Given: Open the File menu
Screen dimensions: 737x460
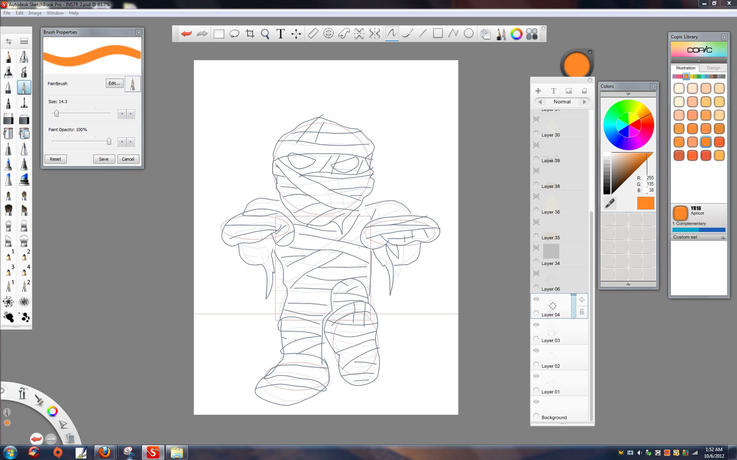Looking at the screenshot, I should coord(7,13).
